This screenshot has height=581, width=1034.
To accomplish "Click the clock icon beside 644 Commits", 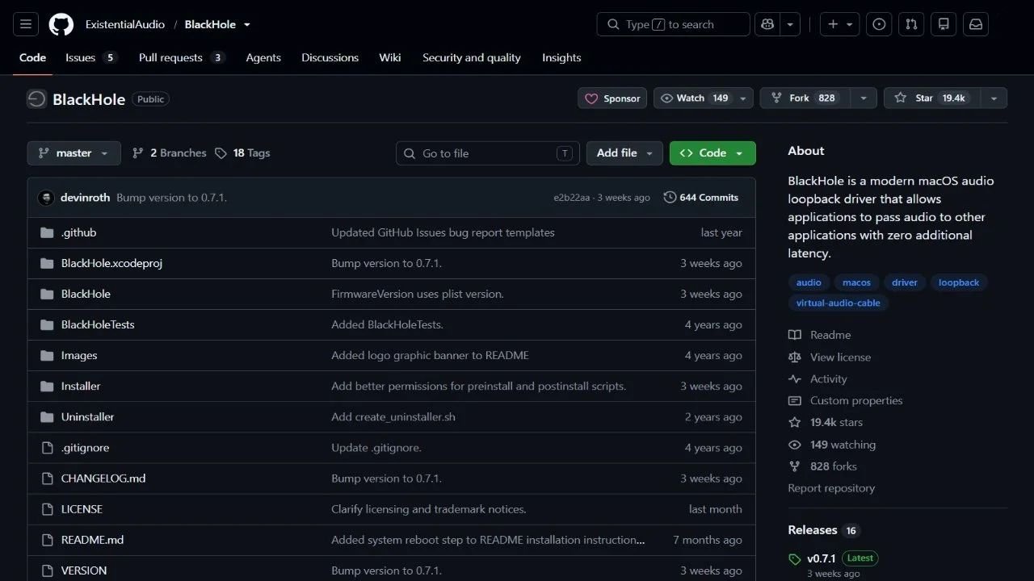I will click(670, 197).
